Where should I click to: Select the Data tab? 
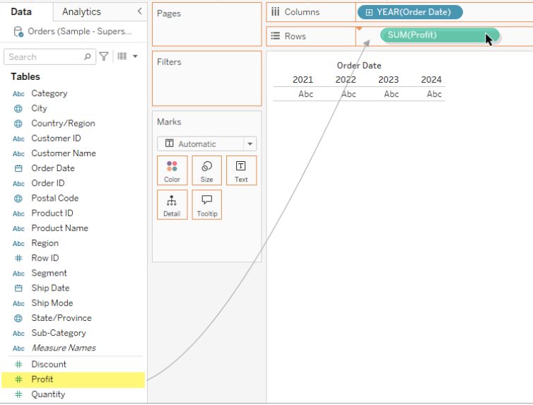pyautogui.click(x=21, y=12)
